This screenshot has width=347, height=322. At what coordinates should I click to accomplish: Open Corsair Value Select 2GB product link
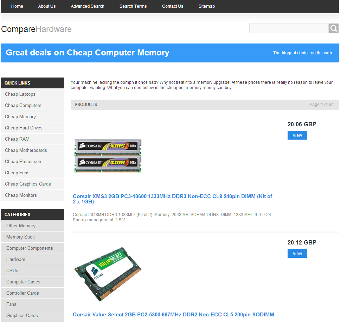coord(174,315)
